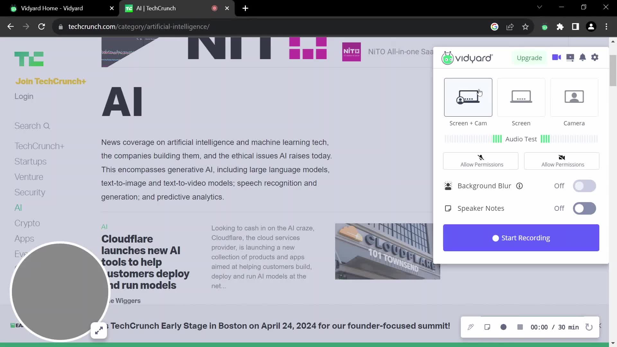Close the Vidyard Home tab

[x=112, y=8]
